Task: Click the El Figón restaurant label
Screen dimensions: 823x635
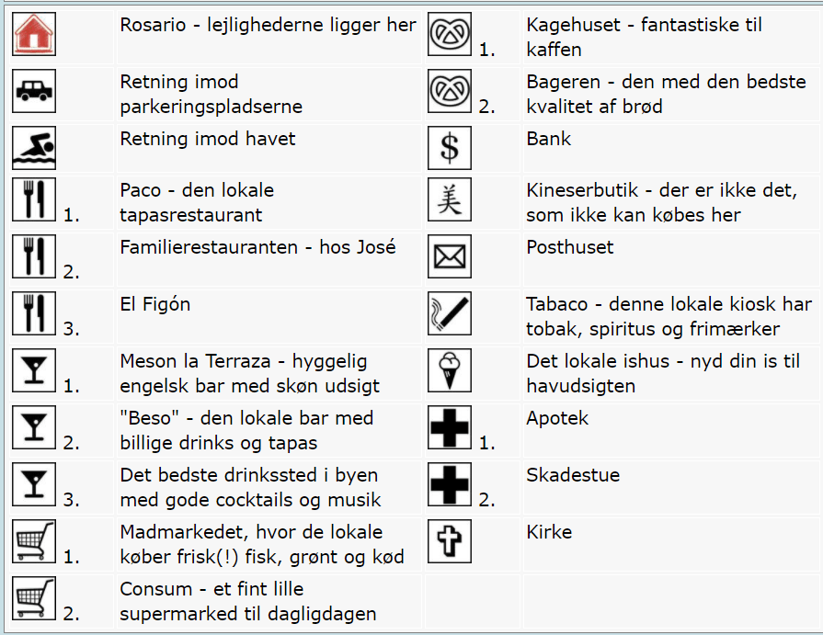Action: [x=154, y=304]
